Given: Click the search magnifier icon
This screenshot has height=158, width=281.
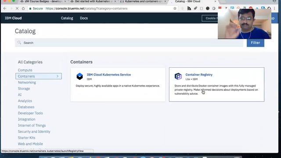Looking at the screenshot, I should click(19, 43).
